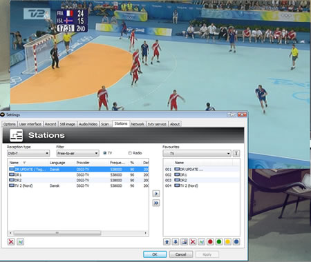Sort by the Freque... column header

[118, 163]
